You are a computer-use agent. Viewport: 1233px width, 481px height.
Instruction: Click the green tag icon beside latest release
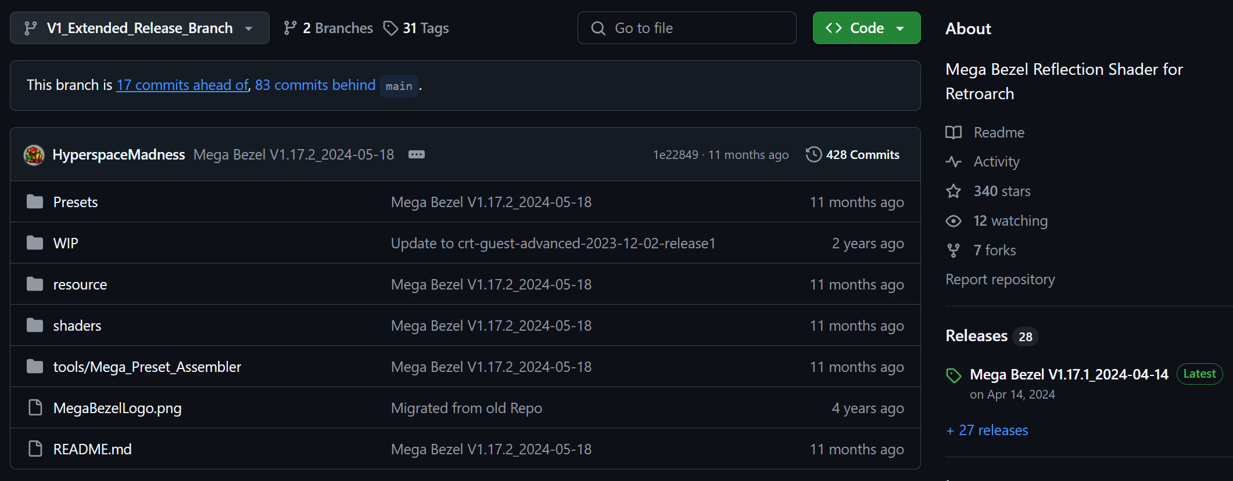click(x=954, y=375)
